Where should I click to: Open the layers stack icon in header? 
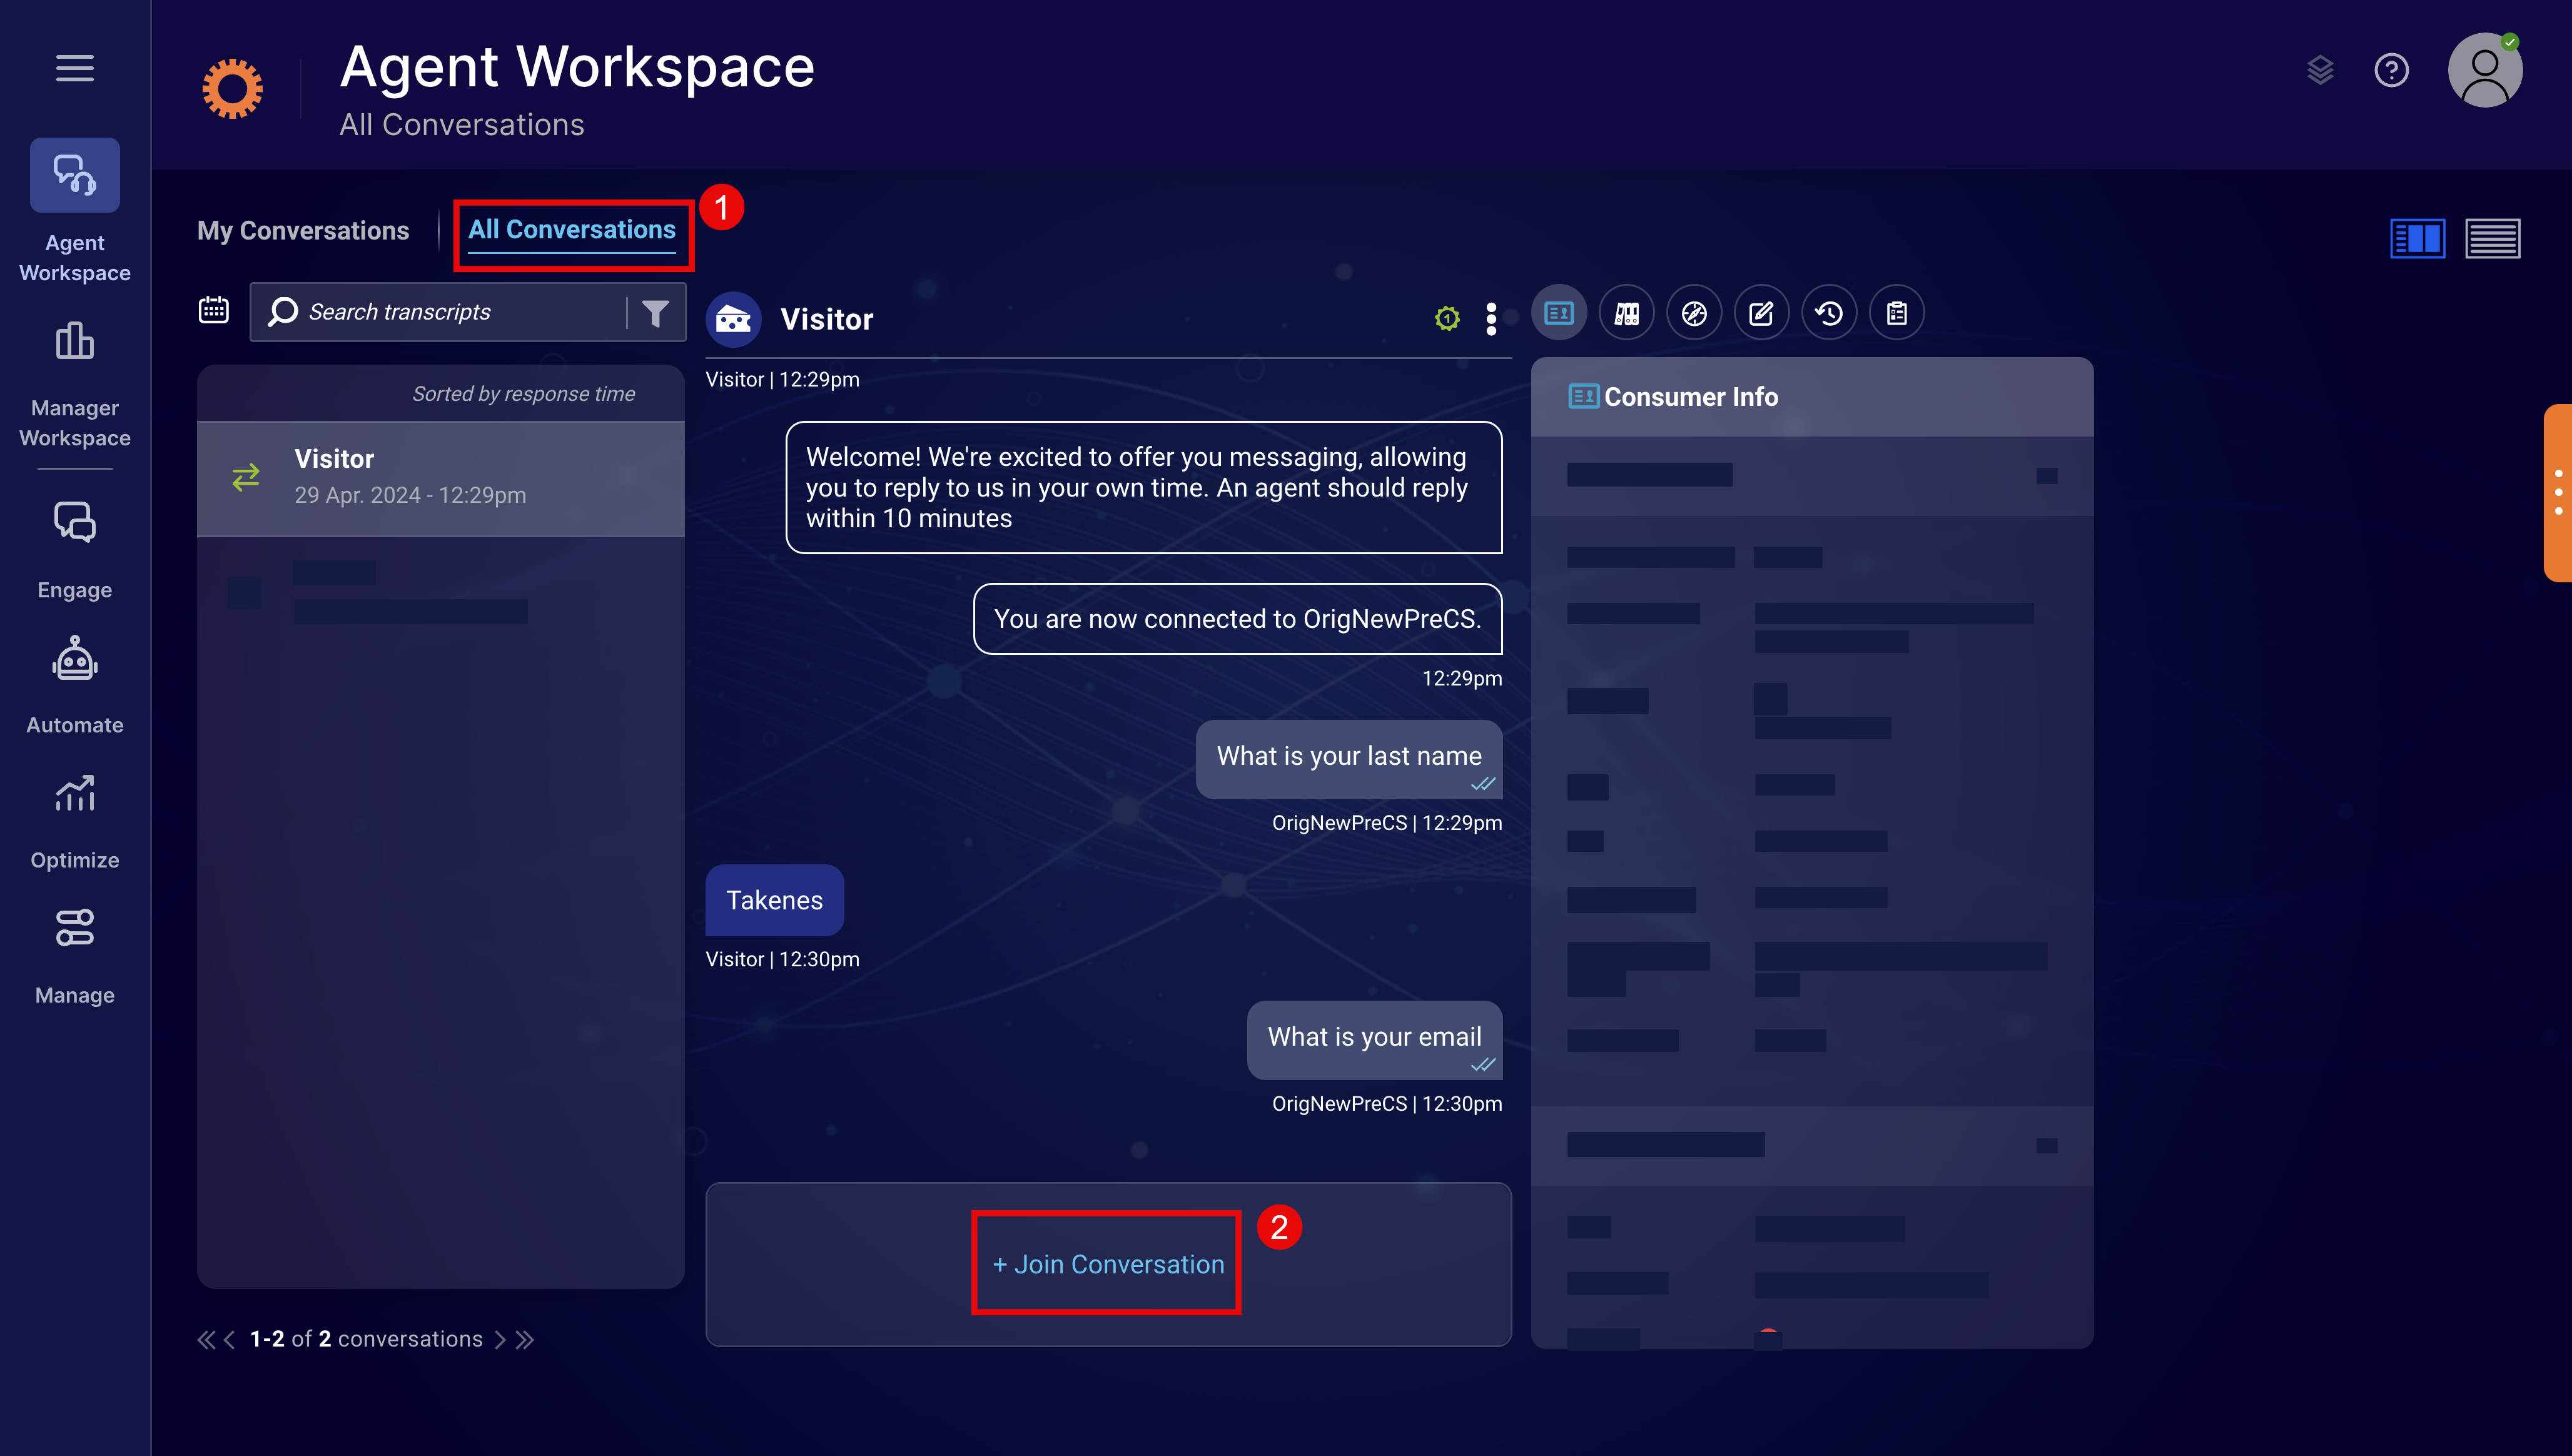[x=2320, y=70]
